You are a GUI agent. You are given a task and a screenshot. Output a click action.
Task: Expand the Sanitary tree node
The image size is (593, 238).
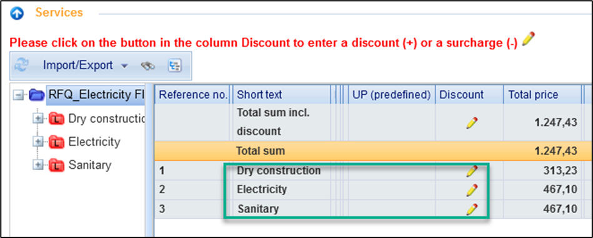pos(38,165)
